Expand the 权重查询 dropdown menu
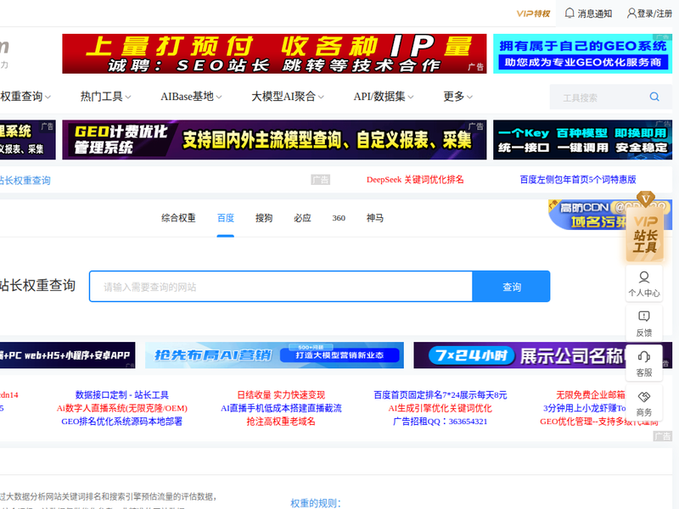Image resolution: width=679 pixels, height=509 pixels. 25,97
